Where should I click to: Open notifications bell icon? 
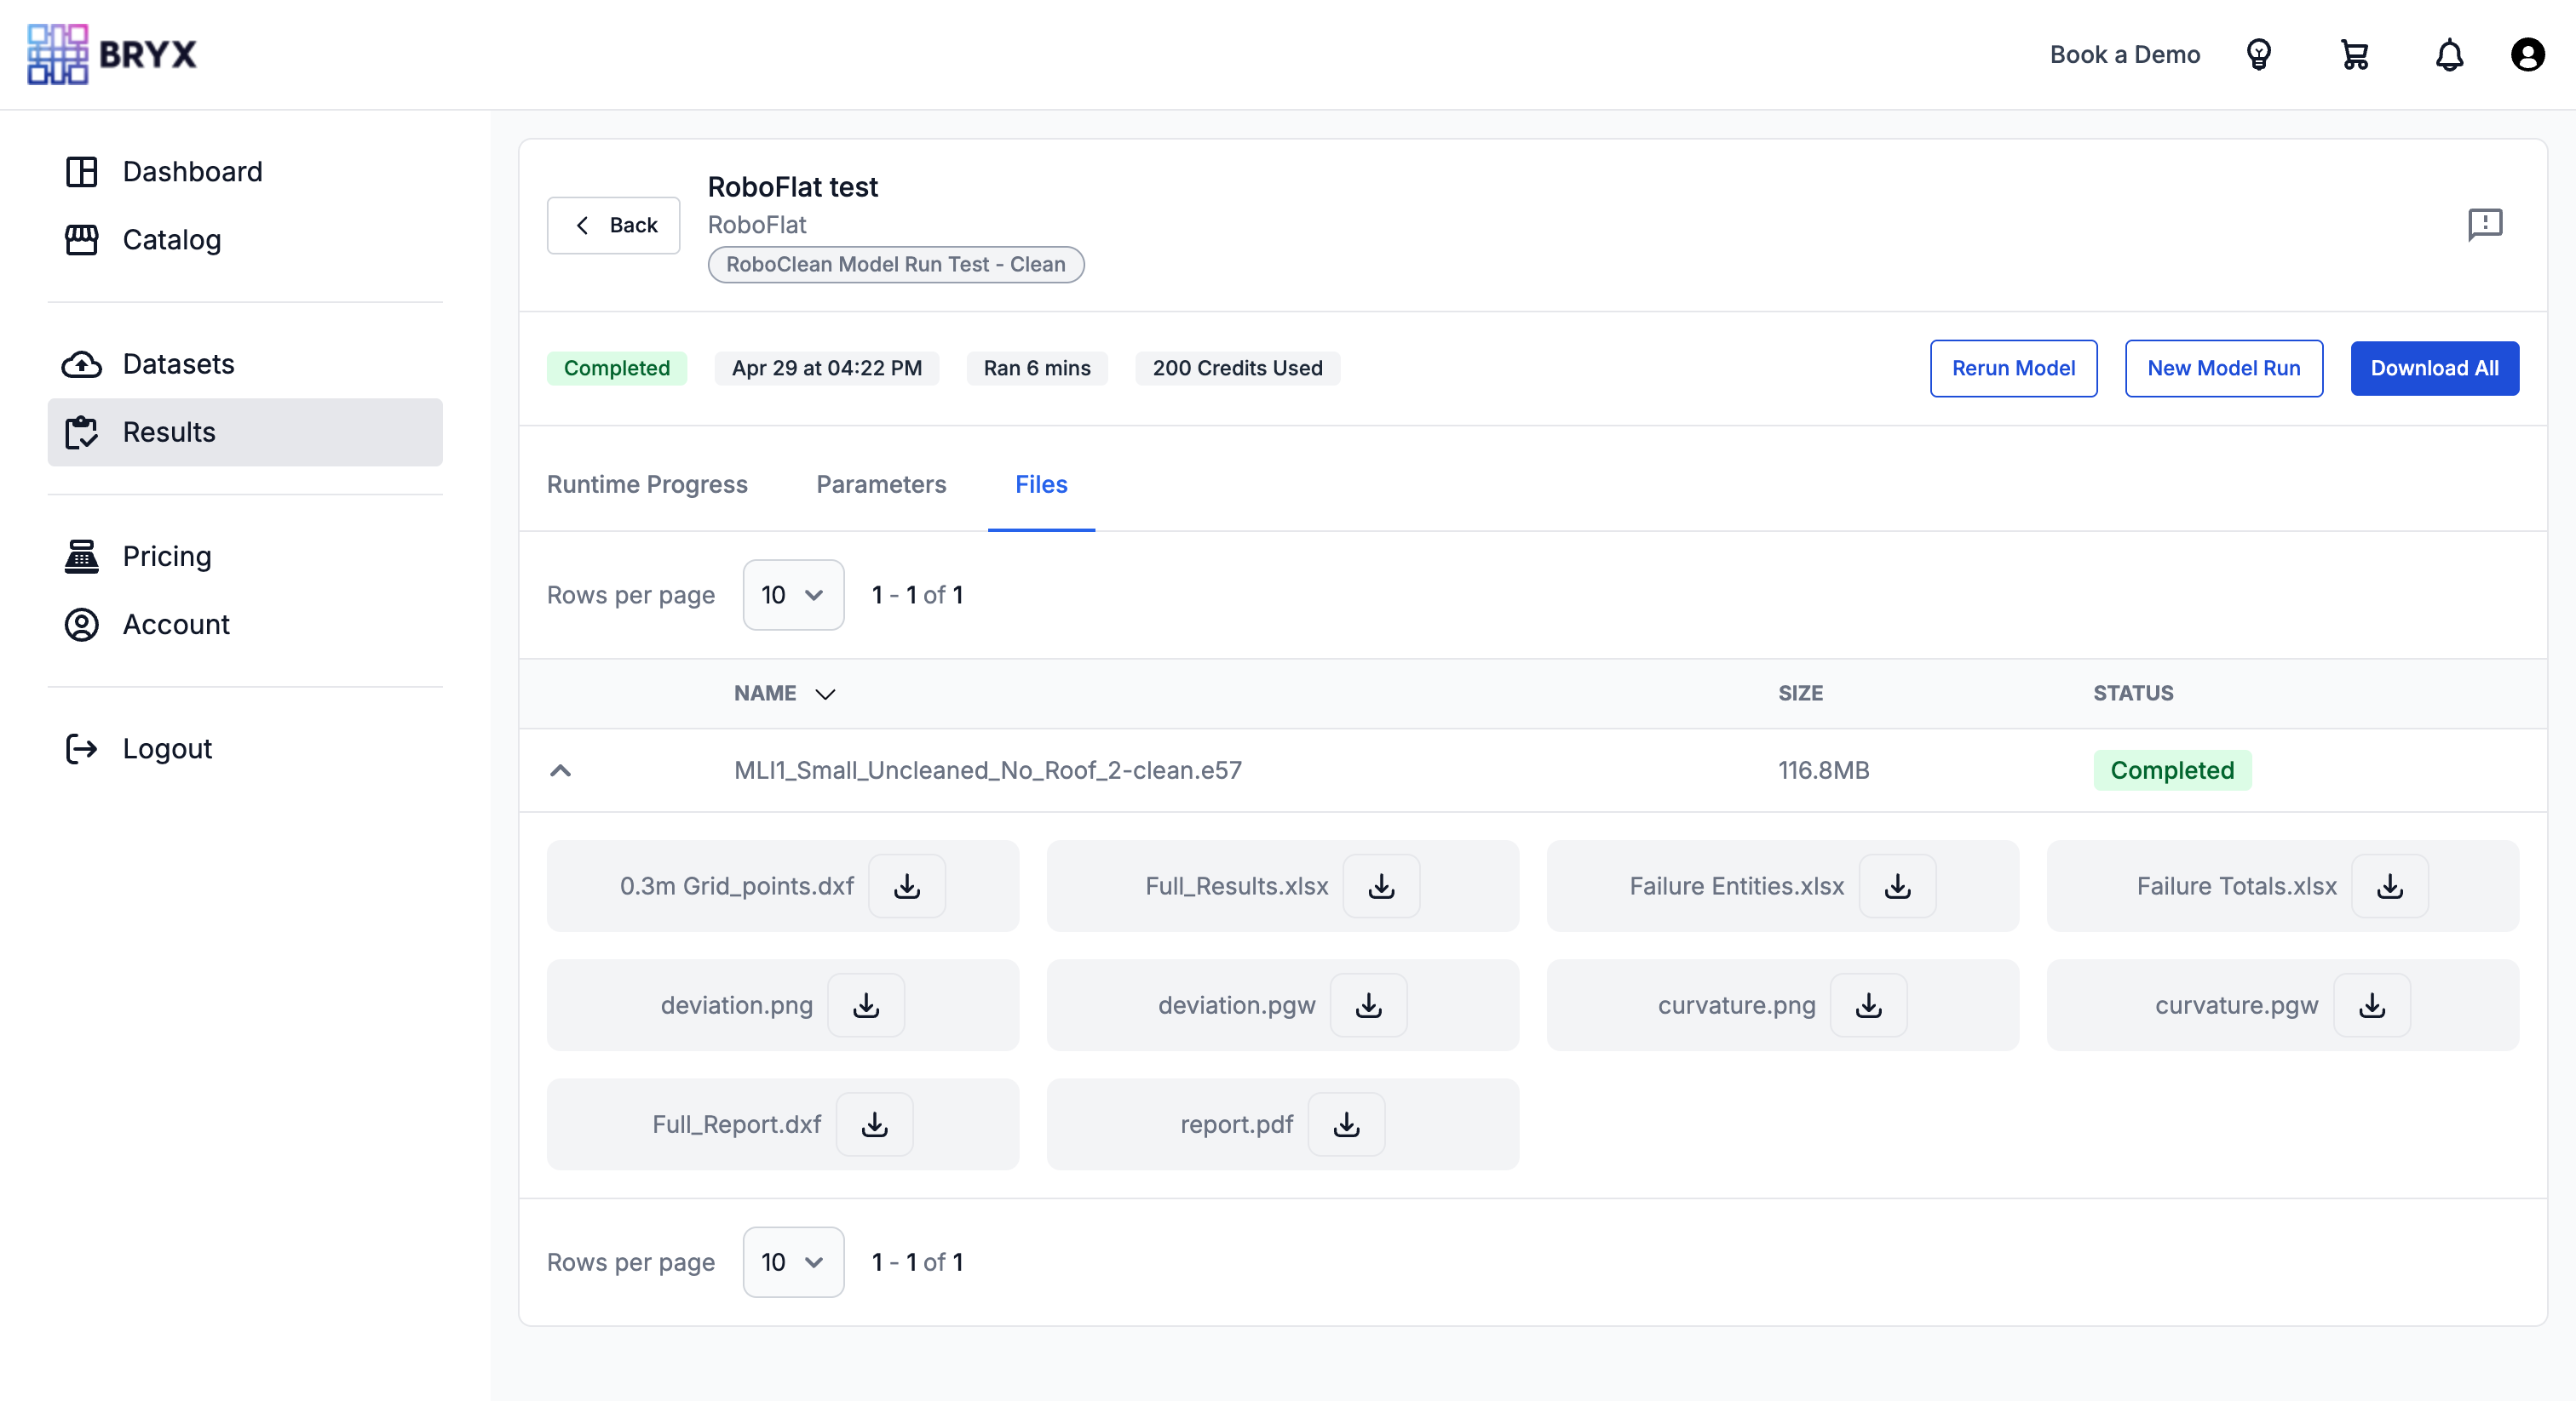[2449, 55]
